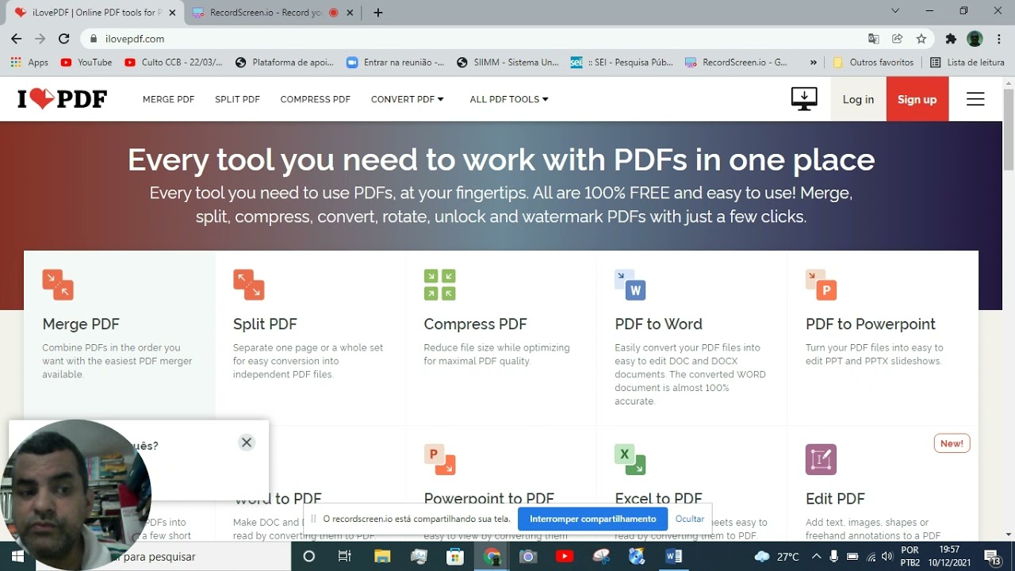Open the Entrar na reunião bookmark
The image size is (1015, 571).
[396, 62]
